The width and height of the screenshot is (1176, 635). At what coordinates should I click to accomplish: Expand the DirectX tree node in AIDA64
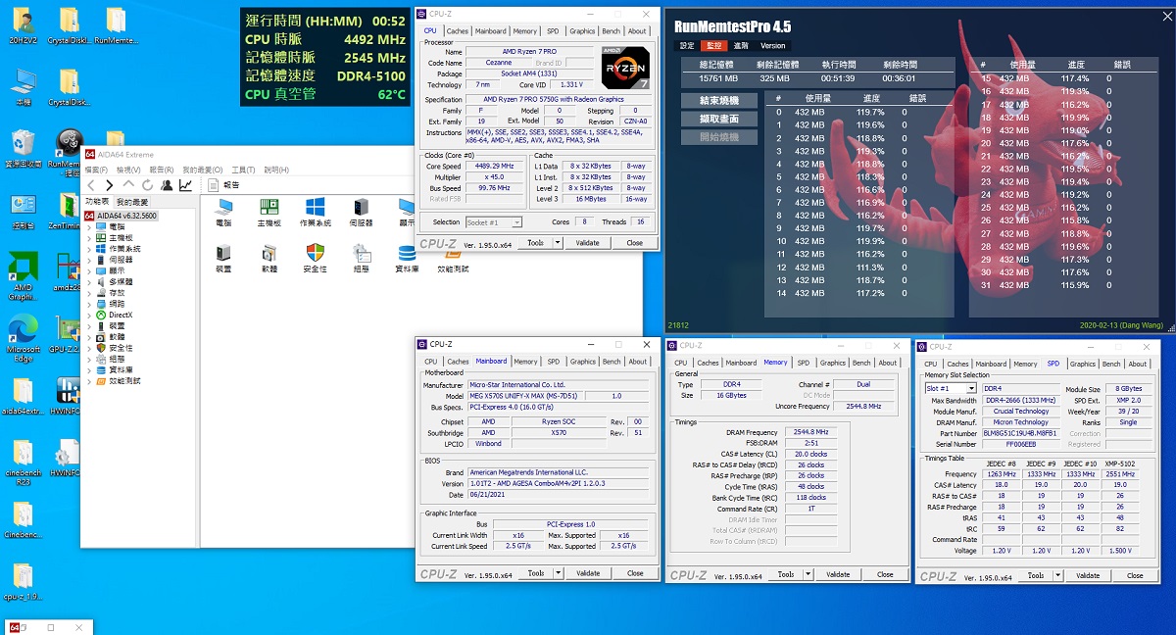coord(89,315)
